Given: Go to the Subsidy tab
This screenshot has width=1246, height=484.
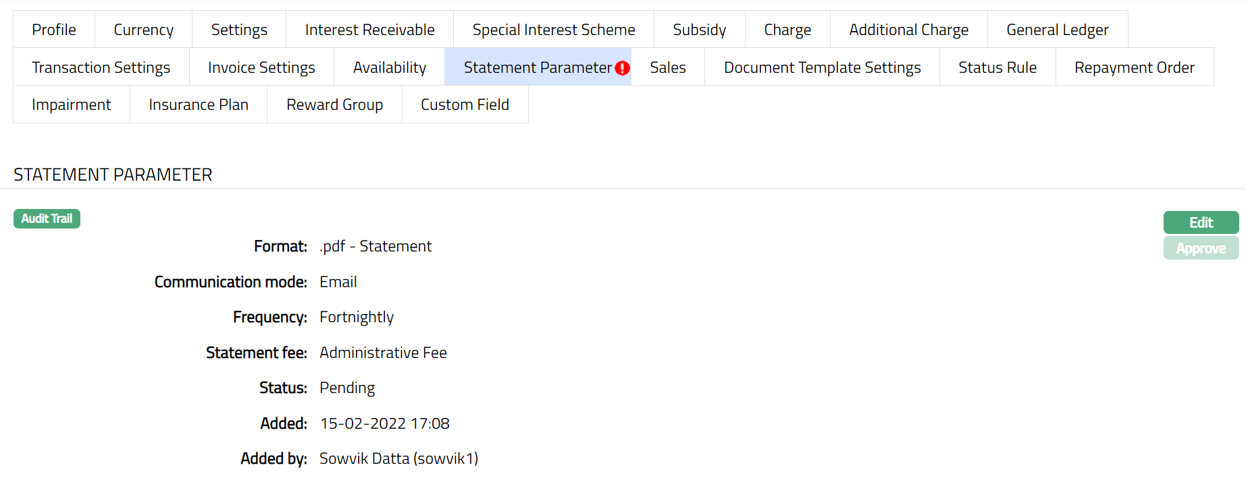Looking at the screenshot, I should click(699, 30).
